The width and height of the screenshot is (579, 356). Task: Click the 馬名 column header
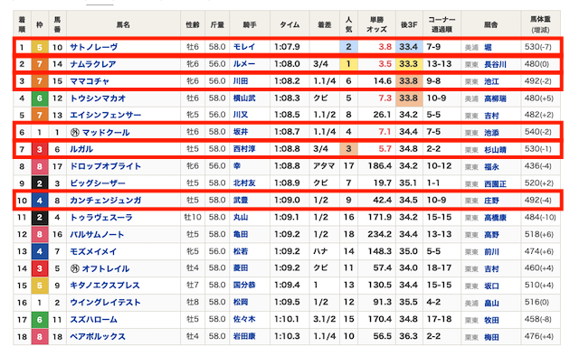click(123, 24)
